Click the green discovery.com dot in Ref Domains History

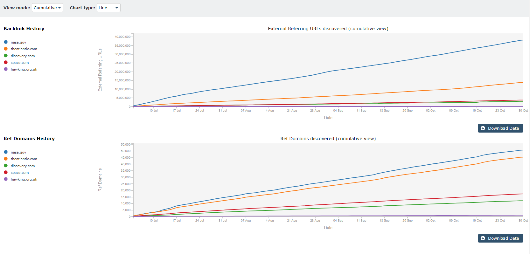tap(6, 166)
